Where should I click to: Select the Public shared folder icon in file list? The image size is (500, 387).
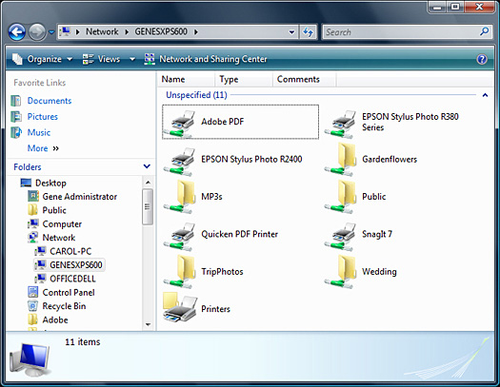(x=340, y=197)
